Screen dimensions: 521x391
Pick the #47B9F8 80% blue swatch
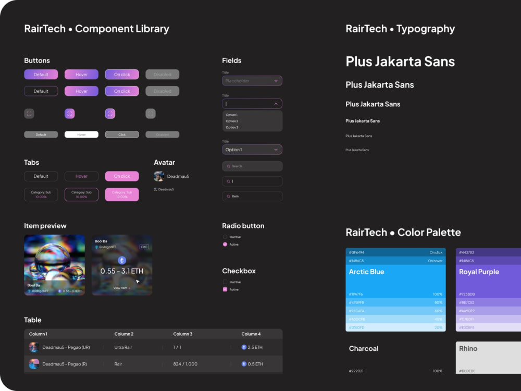click(396, 302)
